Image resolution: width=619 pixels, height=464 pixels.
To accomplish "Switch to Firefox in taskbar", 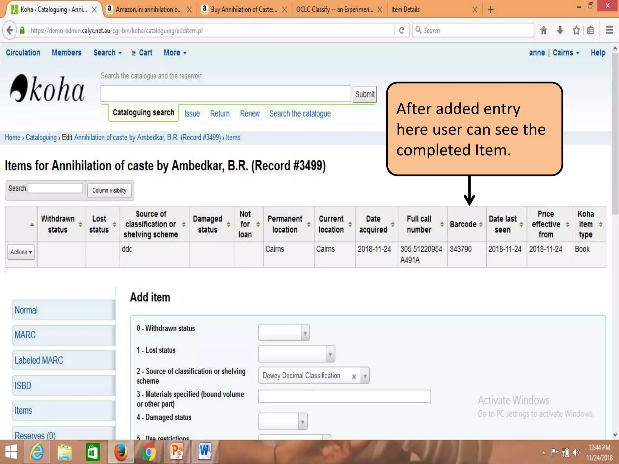I will coord(121,452).
